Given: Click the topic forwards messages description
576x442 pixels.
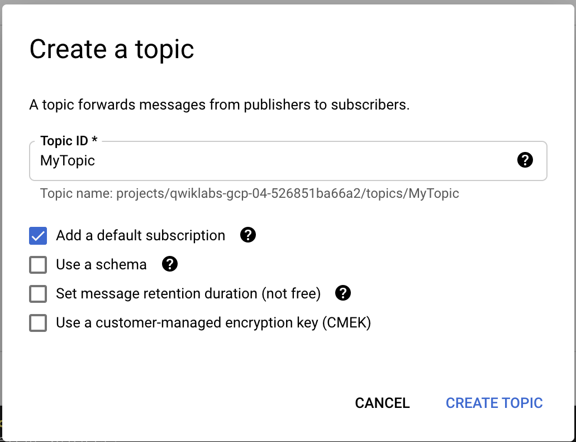Looking at the screenshot, I should coord(220,104).
